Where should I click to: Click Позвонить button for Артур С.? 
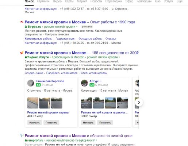[105, 123]
